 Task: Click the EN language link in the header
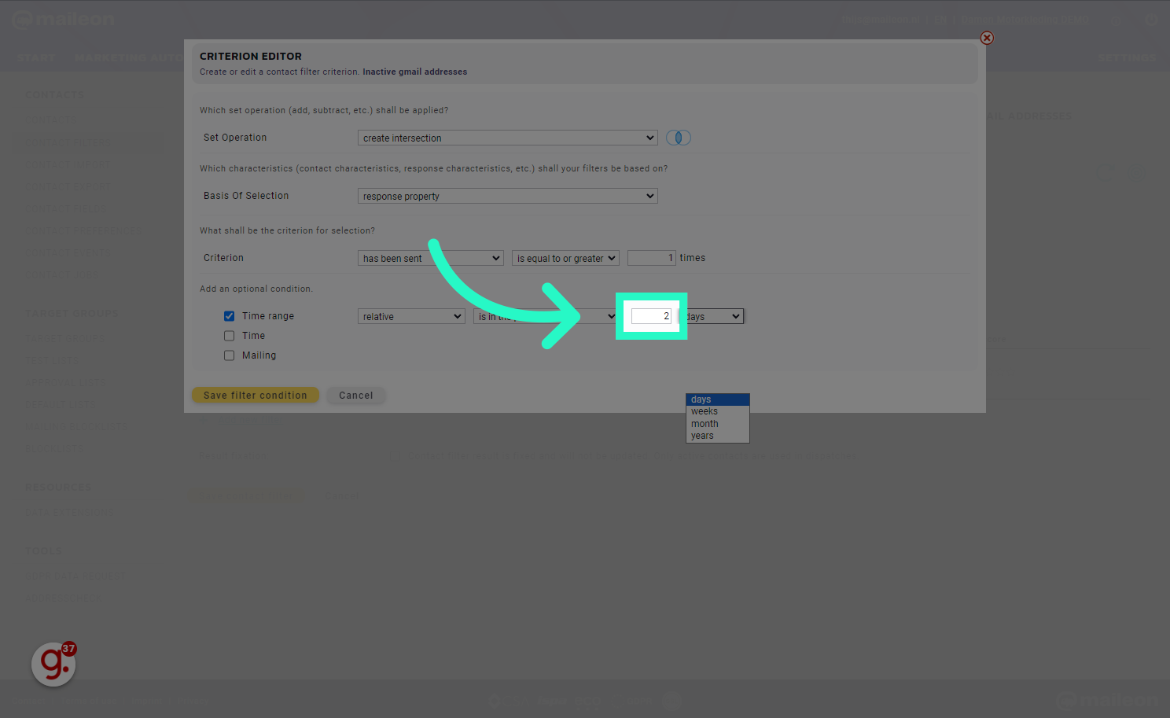pyautogui.click(x=941, y=20)
